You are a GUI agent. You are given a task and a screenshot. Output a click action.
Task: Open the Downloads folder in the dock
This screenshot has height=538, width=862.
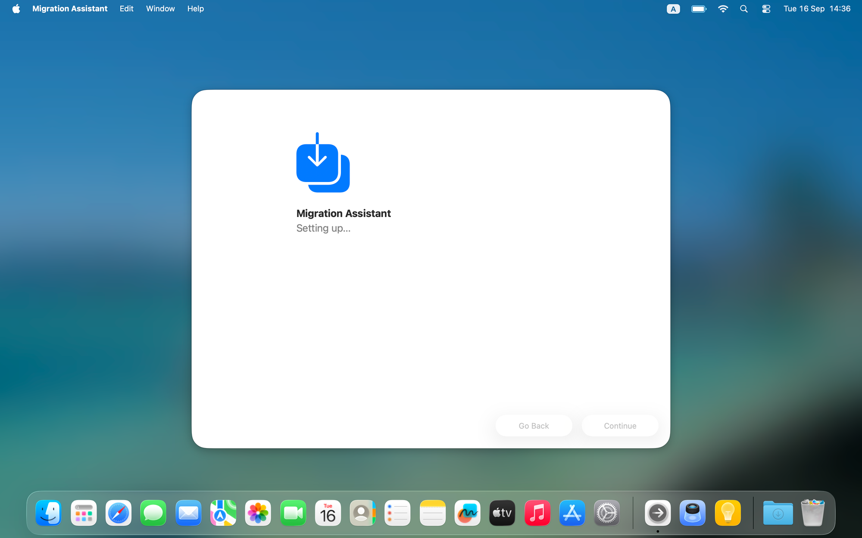pos(778,513)
